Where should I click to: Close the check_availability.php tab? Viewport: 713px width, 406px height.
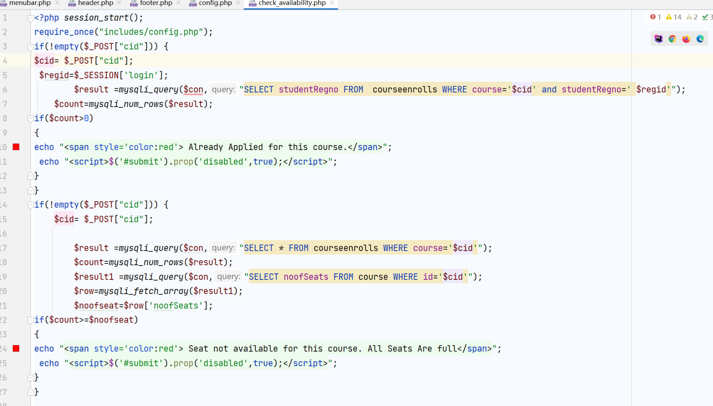tap(332, 3)
